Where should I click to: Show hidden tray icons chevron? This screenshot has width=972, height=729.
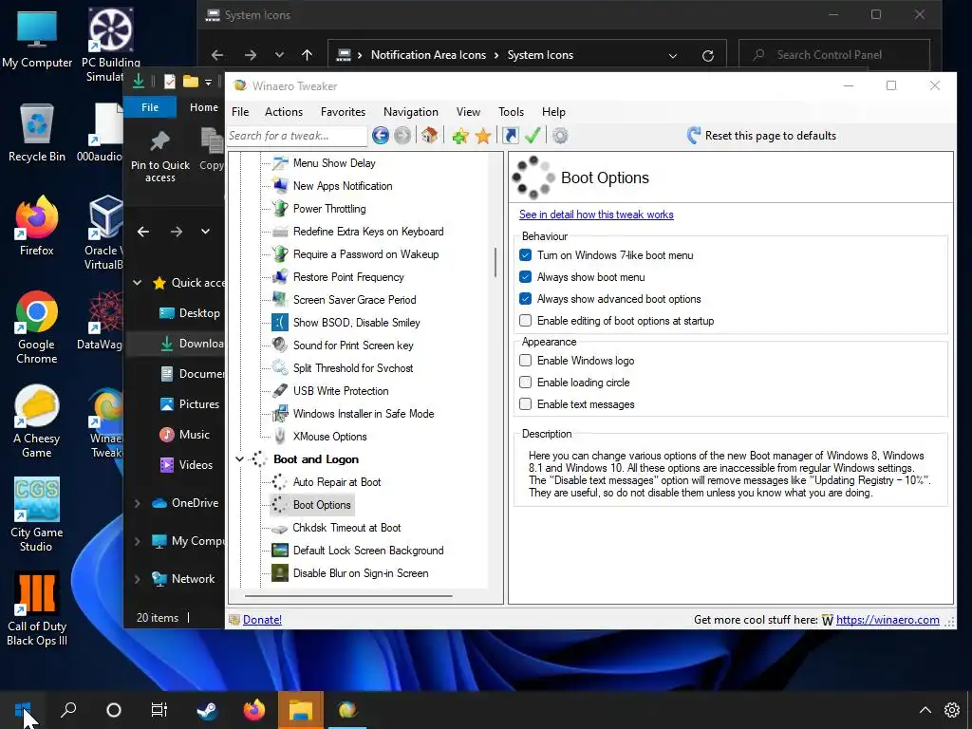[925, 710]
